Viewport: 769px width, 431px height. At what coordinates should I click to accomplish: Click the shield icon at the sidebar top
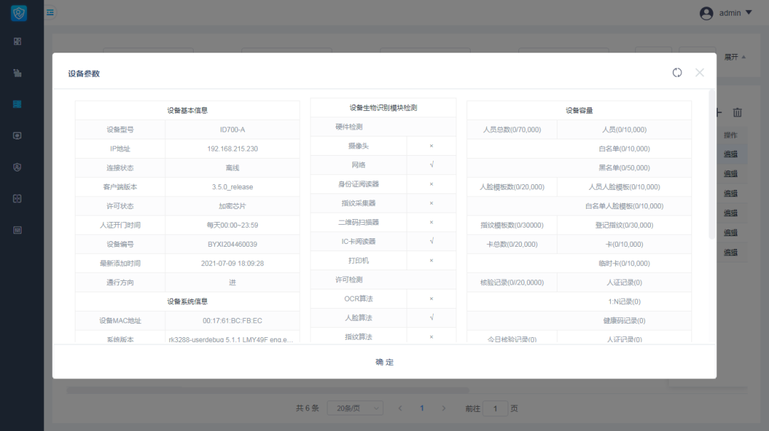coord(17,13)
